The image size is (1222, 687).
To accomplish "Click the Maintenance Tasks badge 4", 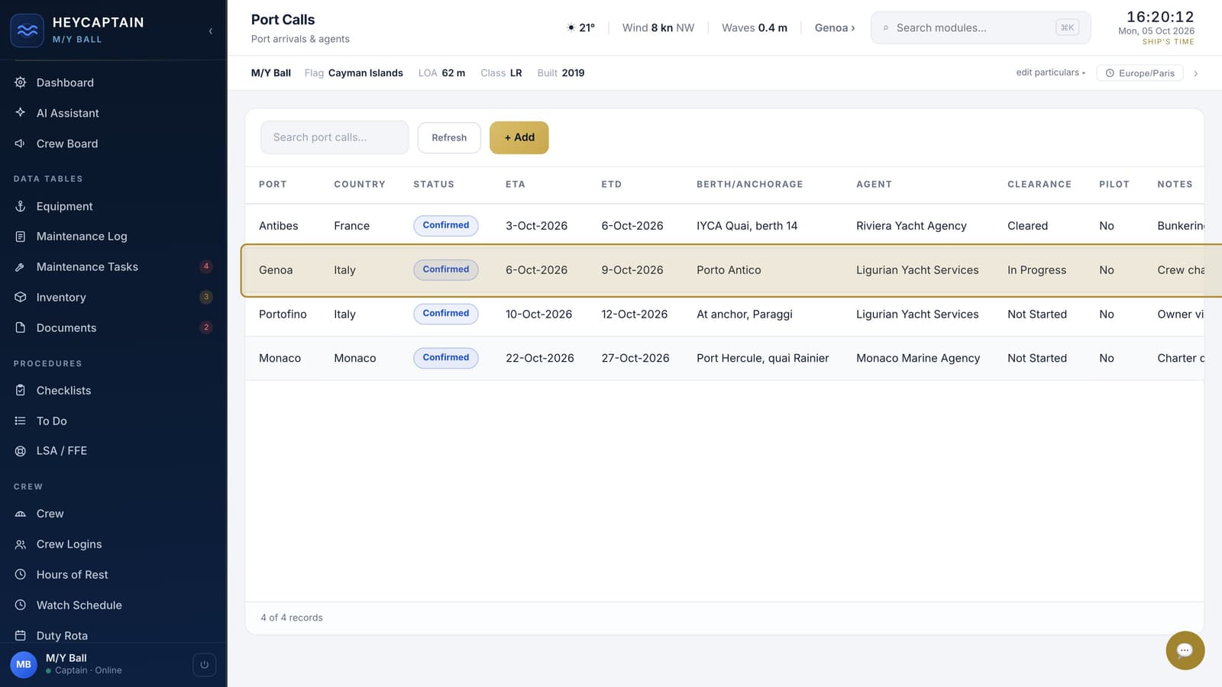I will (x=206, y=266).
